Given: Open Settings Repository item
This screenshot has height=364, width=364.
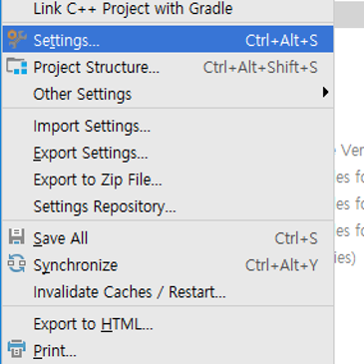Looking at the screenshot, I should click(x=168, y=206).
